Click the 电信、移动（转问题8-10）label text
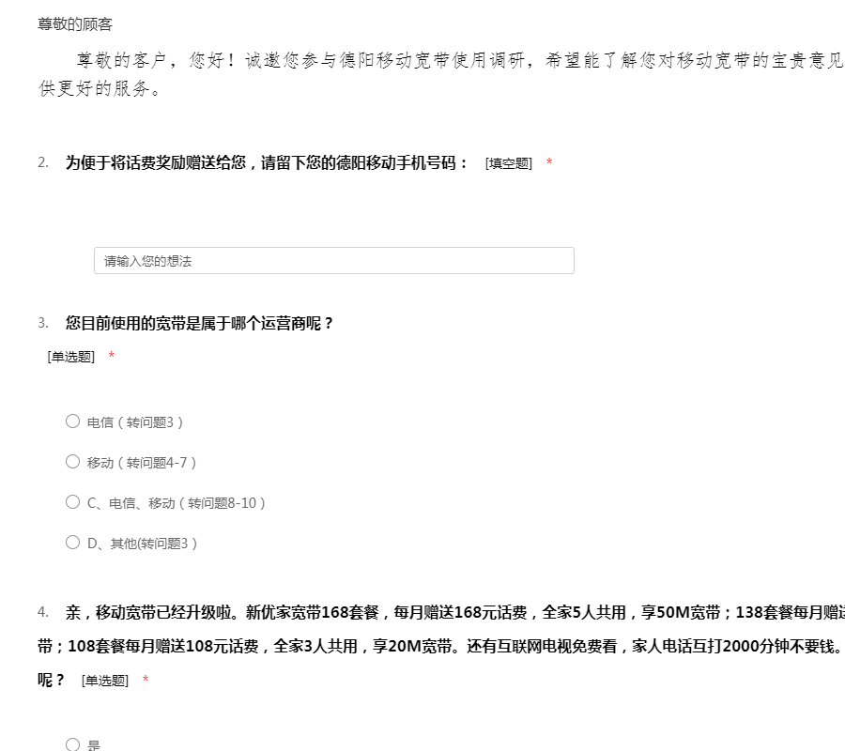Screen dimensions: 845x751 177,503
